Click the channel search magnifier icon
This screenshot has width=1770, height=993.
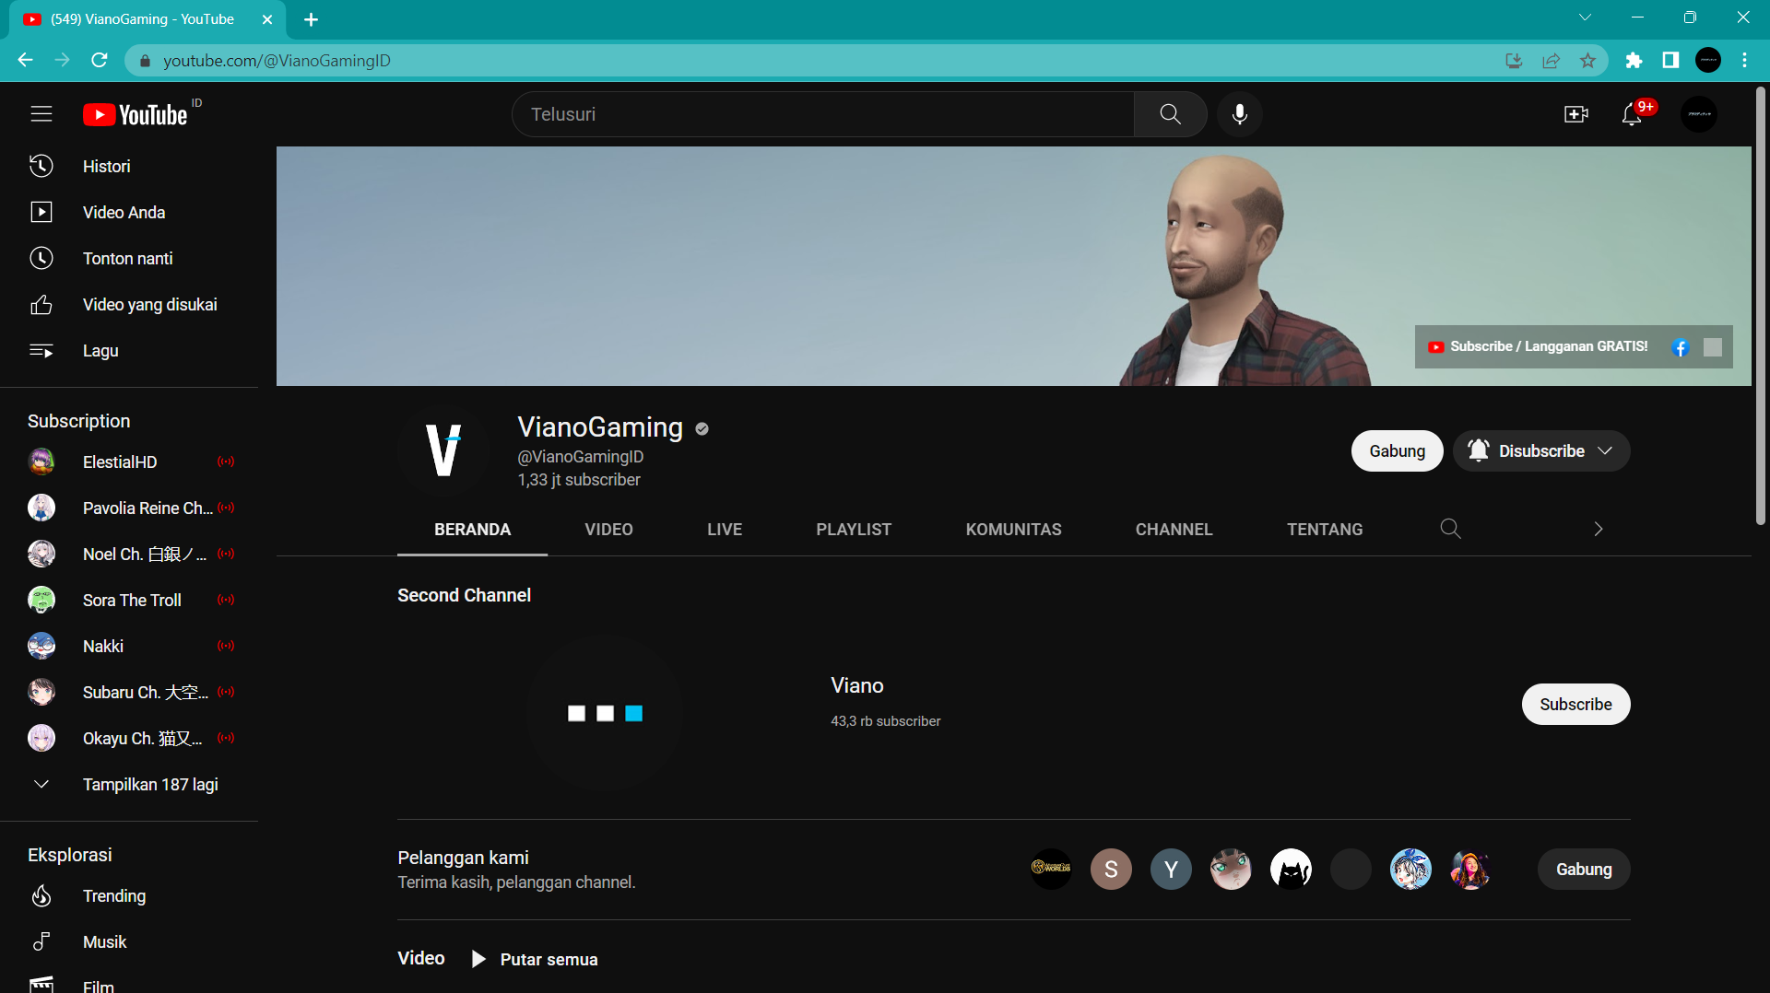(1450, 529)
